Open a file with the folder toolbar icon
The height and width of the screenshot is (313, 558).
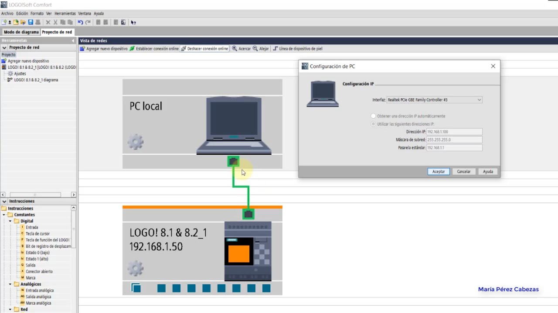pos(16,22)
